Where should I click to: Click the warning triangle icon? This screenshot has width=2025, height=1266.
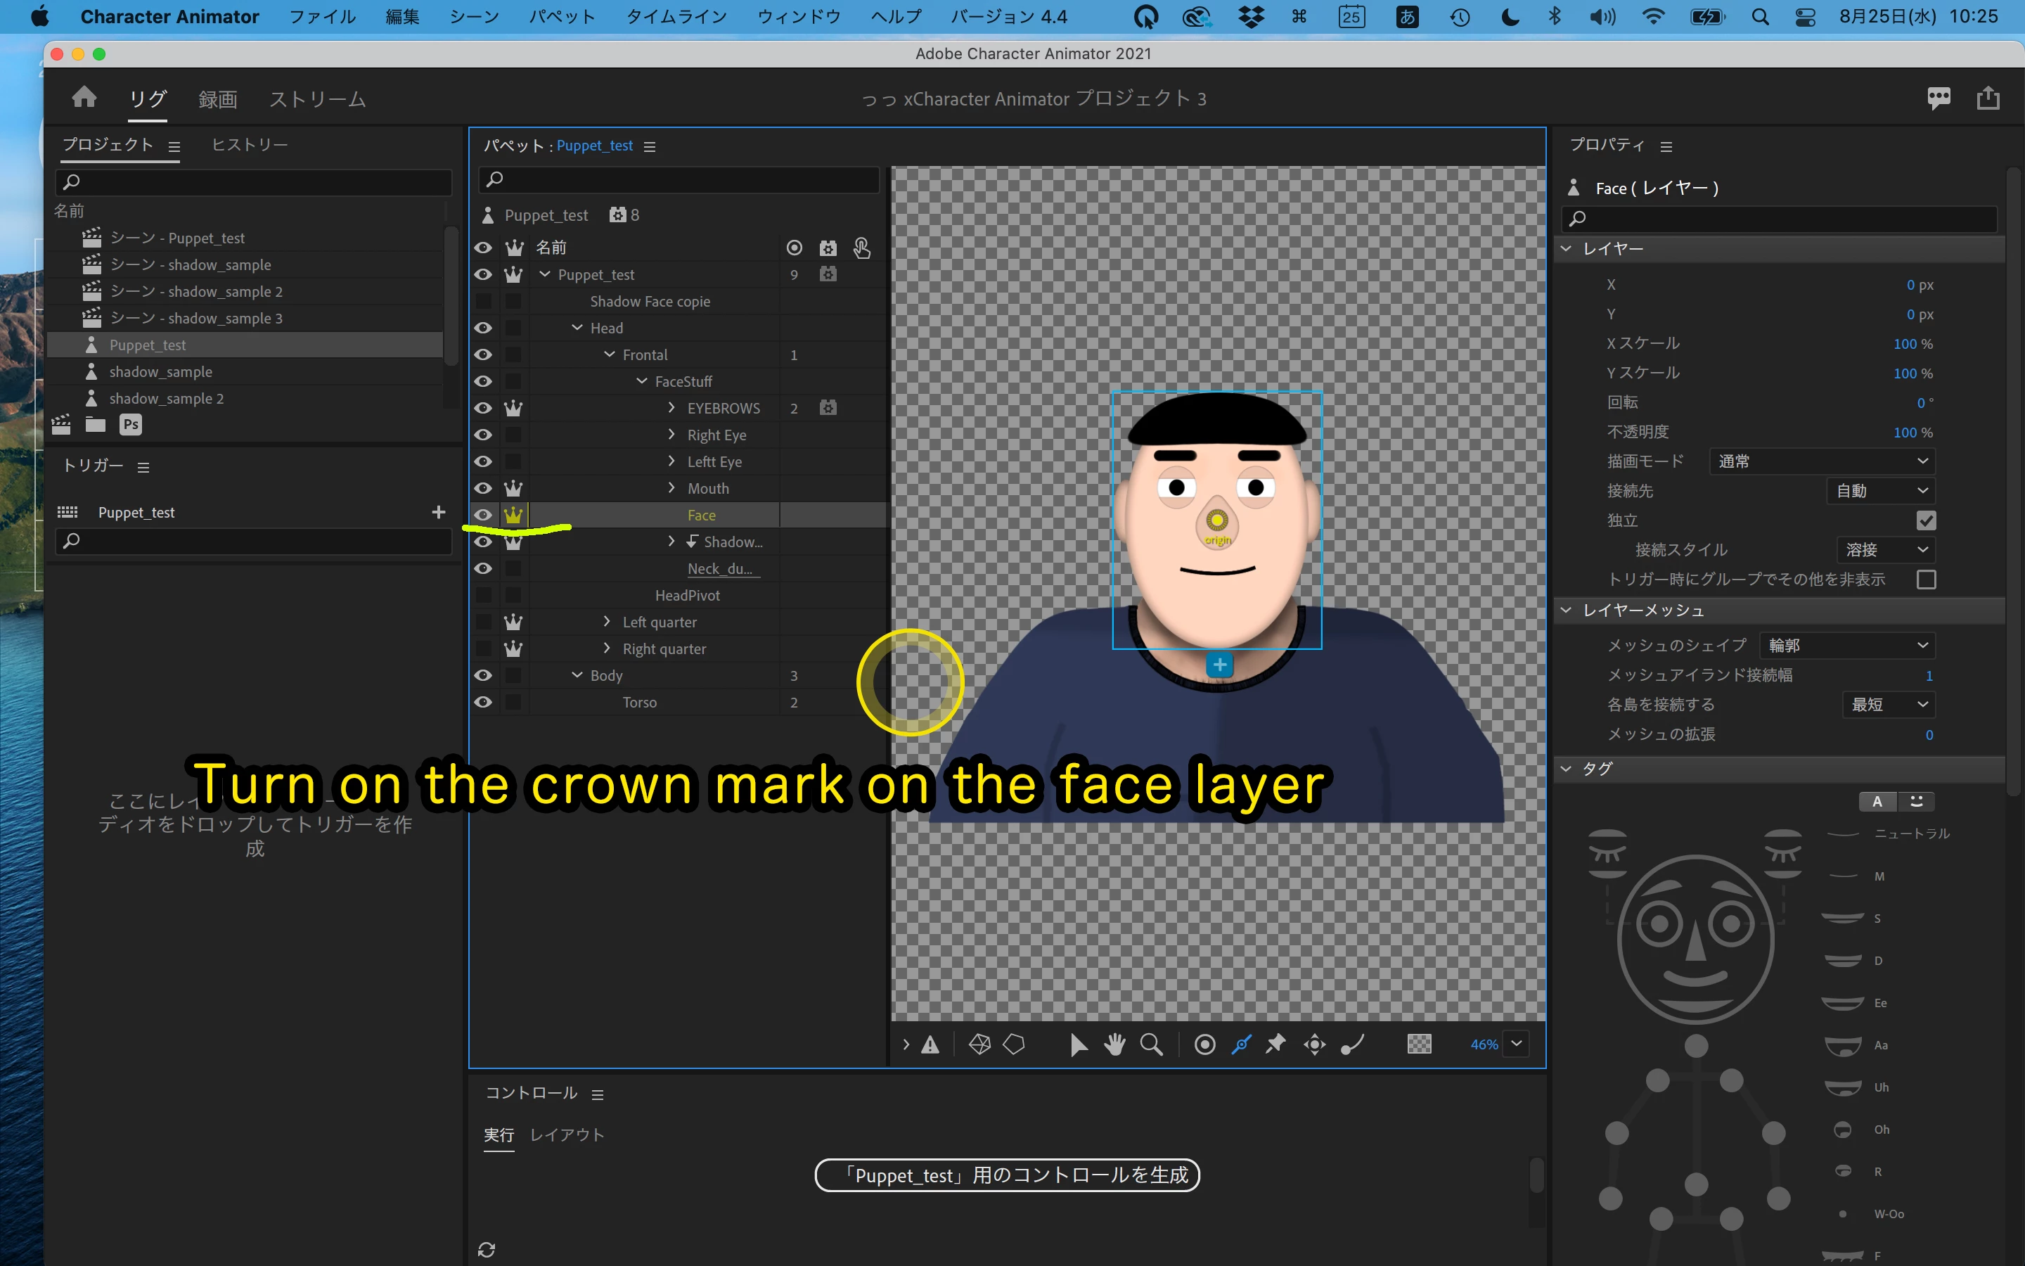[930, 1044]
